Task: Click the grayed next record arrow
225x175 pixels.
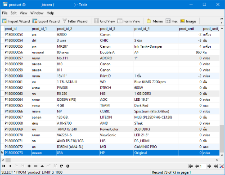Action: click(x=16, y=166)
